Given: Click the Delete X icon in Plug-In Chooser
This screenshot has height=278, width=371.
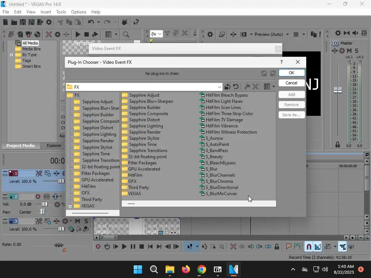Looking at the screenshot, I should pyautogui.click(x=255, y=87).
